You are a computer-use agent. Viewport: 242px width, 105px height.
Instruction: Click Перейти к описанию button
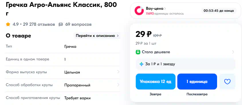click(97, 36)
